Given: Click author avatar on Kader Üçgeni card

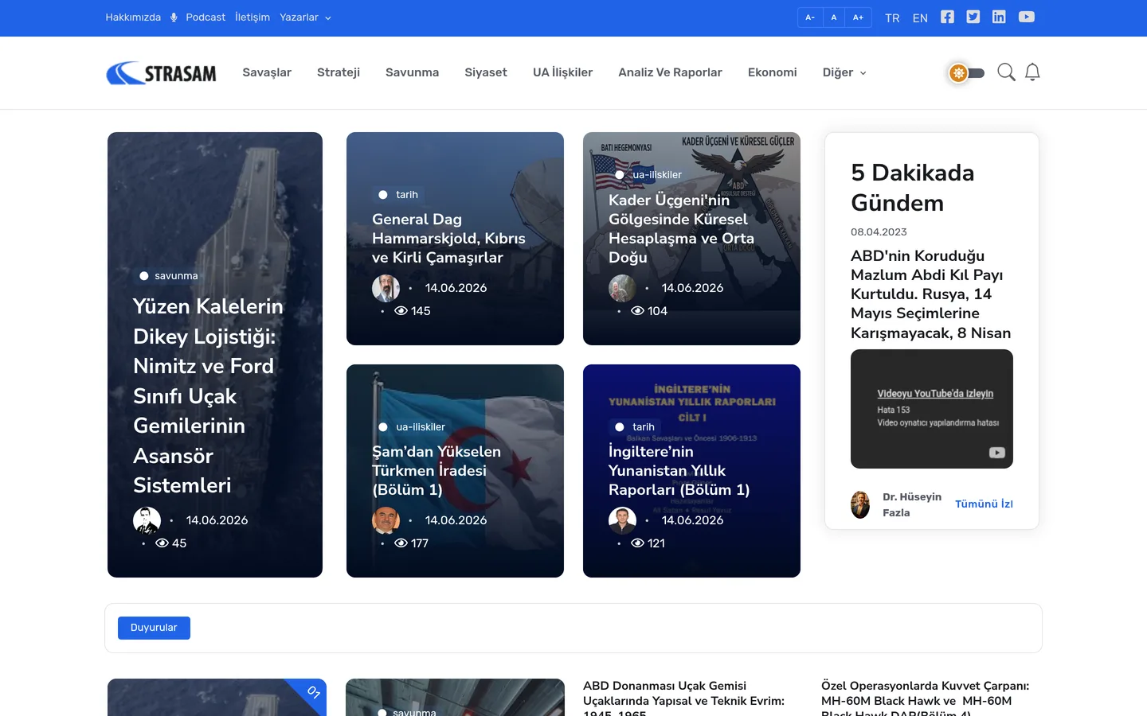Looking at the screenshot, I should click(622, 288).
